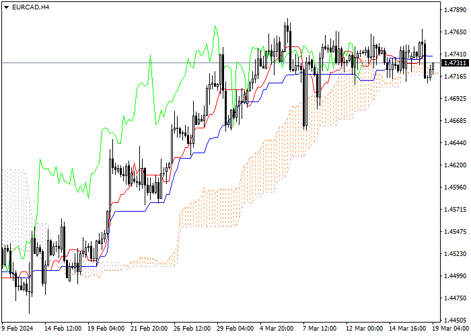
Task: Click the 14 Mar 16:00 time label
Action: 408,329
